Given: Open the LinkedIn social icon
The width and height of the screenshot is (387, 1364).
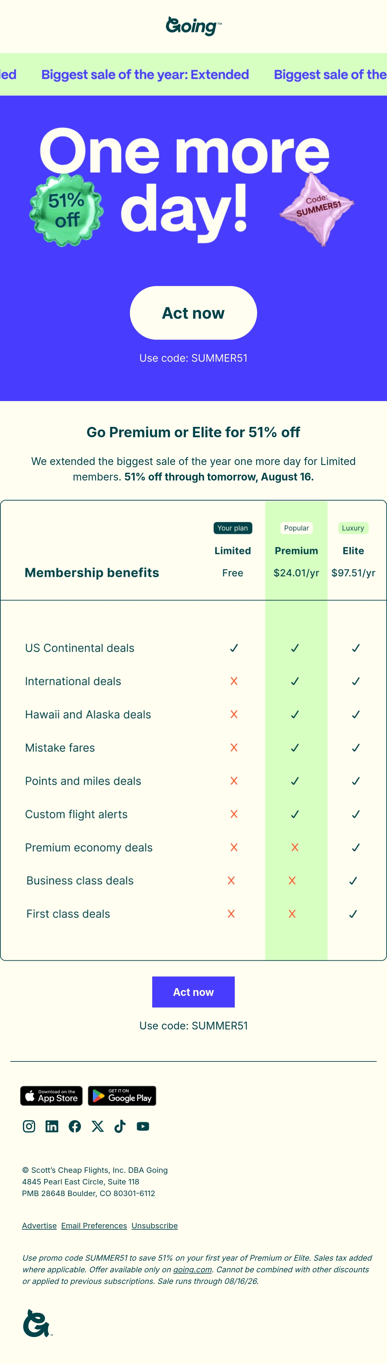Looking at the screenshot, I should (52, 1126).
